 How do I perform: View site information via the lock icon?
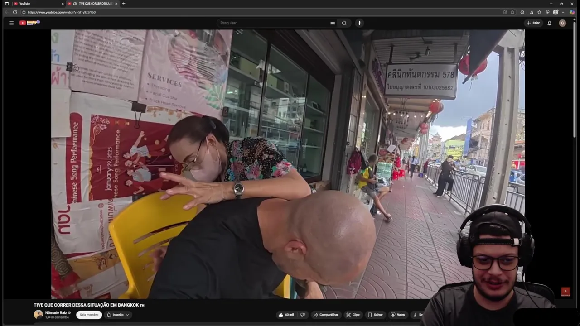point(24,12)
